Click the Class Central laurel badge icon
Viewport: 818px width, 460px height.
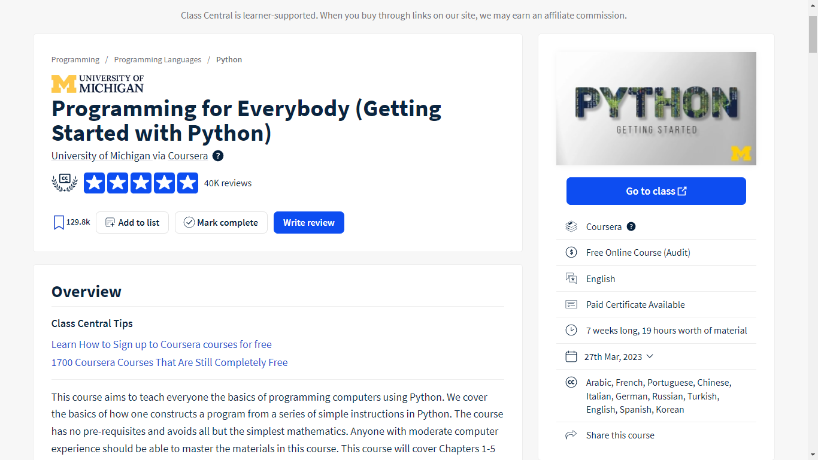pyautogui.click(x=65, y=183)
